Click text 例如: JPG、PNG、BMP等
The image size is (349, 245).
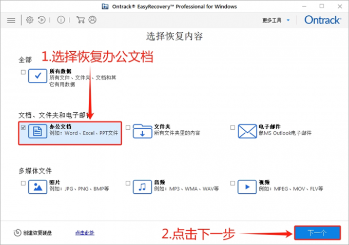(x=79, y=189)
